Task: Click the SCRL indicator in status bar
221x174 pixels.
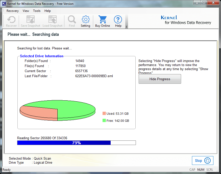Action: (210, 170)
